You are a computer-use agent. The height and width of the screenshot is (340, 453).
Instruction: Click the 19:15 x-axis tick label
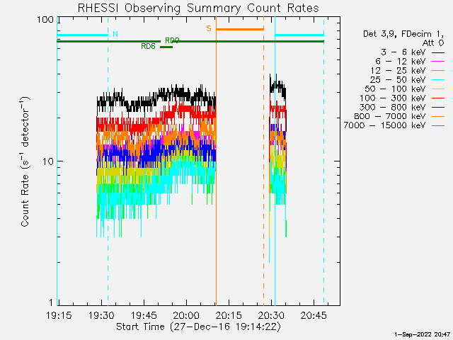59,315
